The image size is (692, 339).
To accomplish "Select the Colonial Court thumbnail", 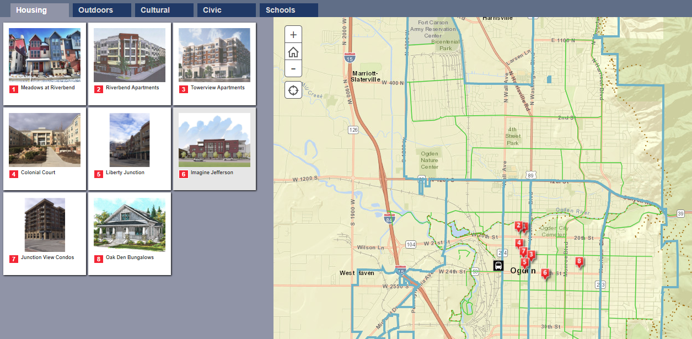I will pyautogui.click(x=45, y=149).
